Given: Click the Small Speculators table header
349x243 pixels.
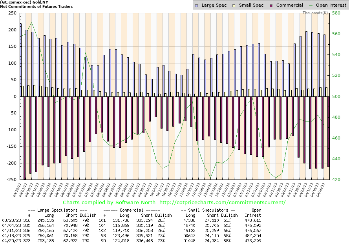Looking at the screenshot, I should pyautogui.click(x=209, y=210).
